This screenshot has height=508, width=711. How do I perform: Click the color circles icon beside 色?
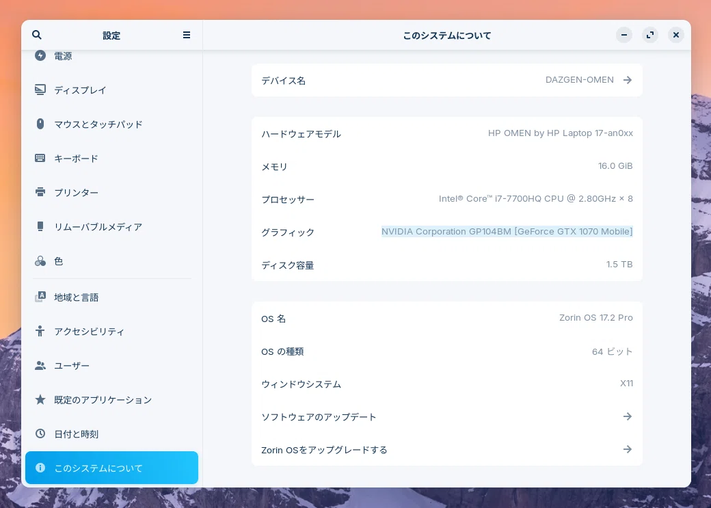[40, 260]
